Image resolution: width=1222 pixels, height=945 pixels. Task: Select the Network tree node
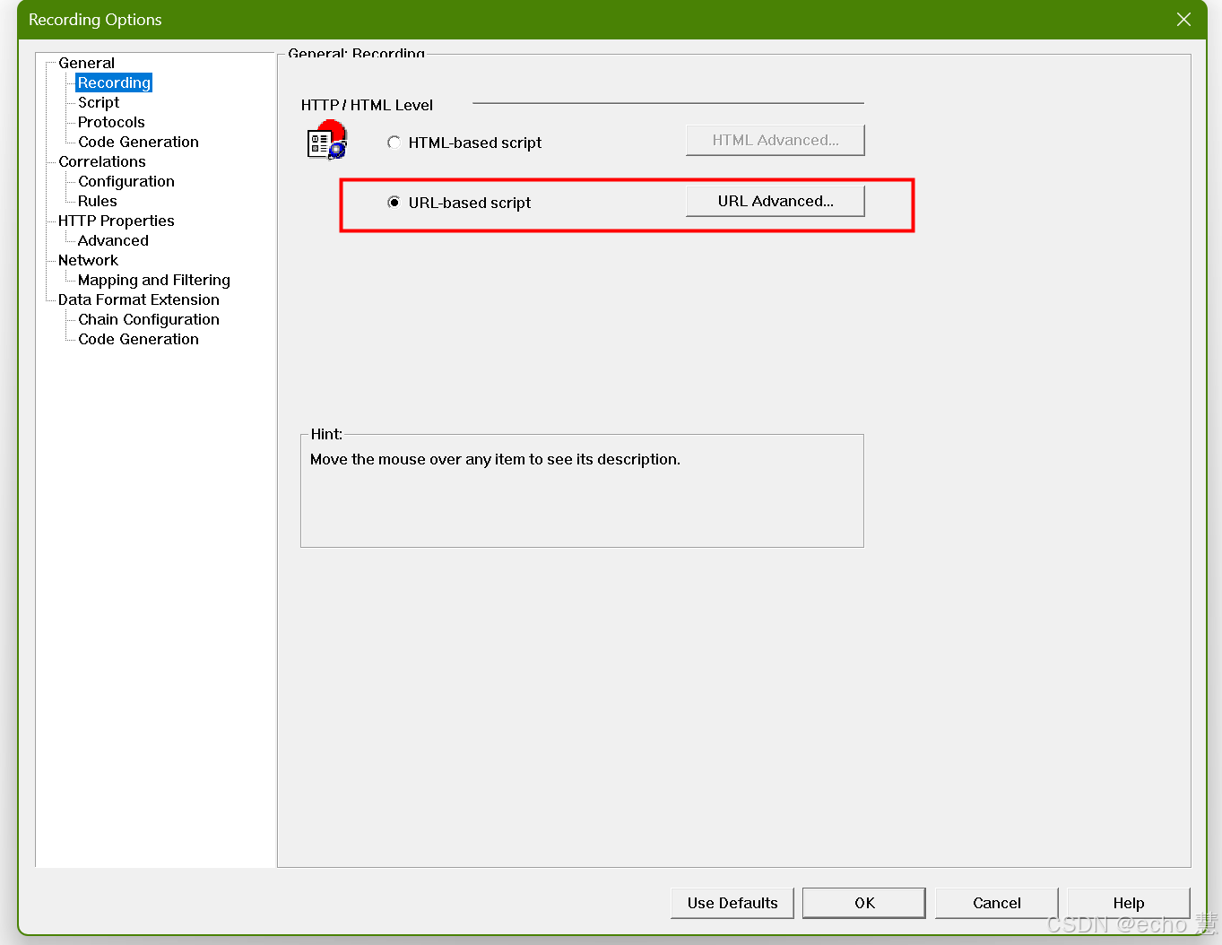pyautogui.click(x=88, y=260)
